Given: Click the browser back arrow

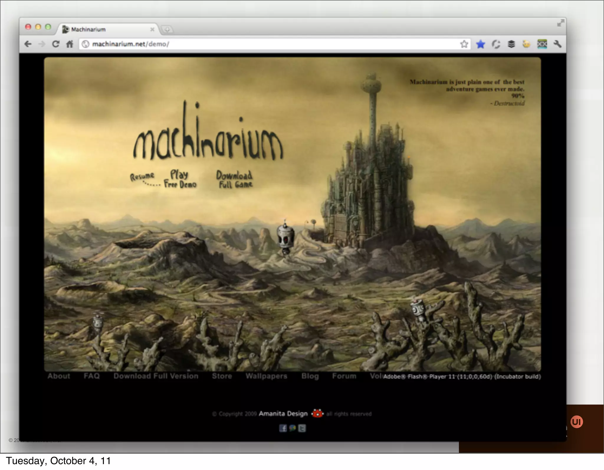Looking at the screenshot, I should pyautogui.click(x=28, y=44).
